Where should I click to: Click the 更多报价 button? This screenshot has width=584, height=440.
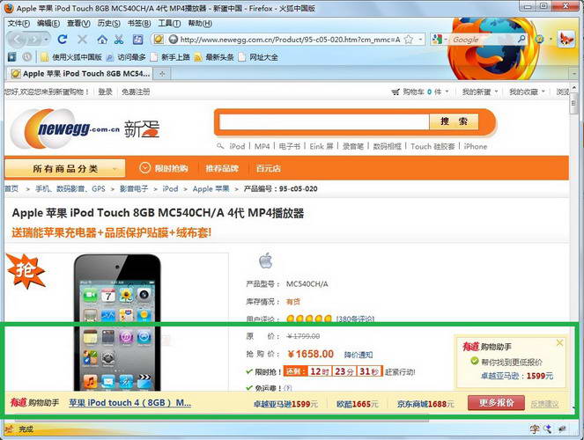click(x=495, y=402)
